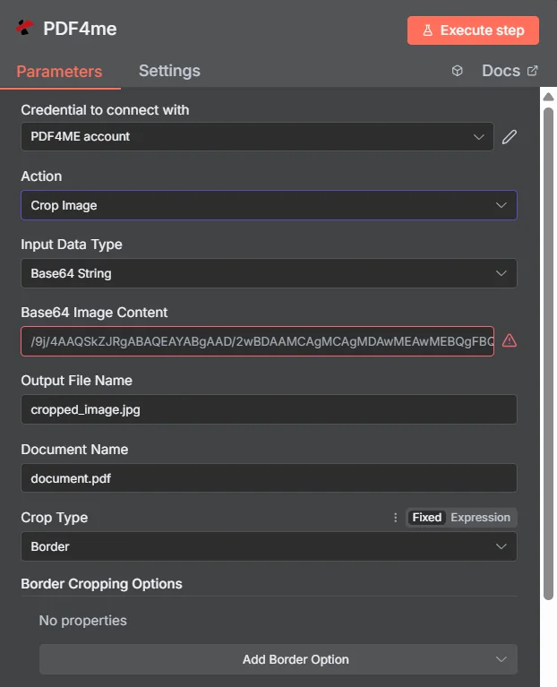Image resolution: width=557 pixels, height=687 pixels.
Task: Click the Document Name field
Action: [269, 478]
